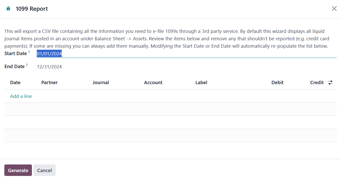The height and width of the screenshot is (179, 341).
Task: Click Start Date help question mark
Action: click(x=29, y=52)
